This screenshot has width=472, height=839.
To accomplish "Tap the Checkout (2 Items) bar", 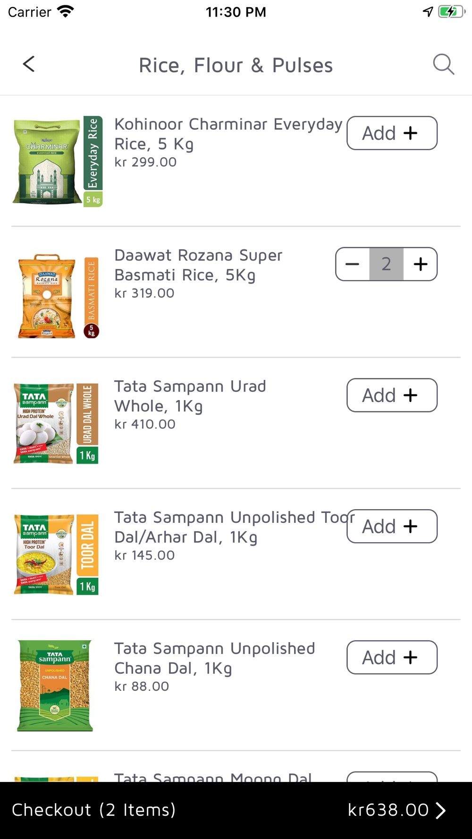I will (x=236, y=810).
